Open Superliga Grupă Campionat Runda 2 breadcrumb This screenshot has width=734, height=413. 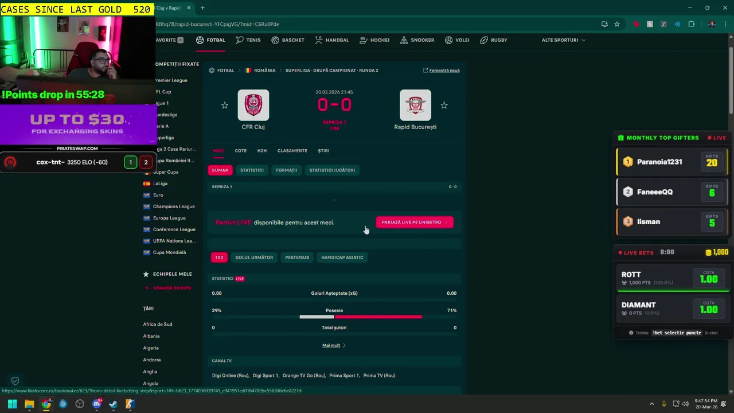coord(331,71)
